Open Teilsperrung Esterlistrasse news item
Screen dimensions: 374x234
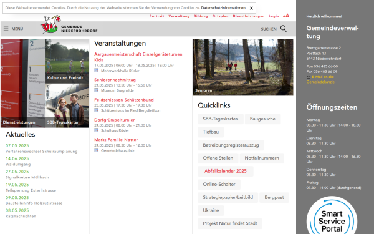click(x=31, y=190)
